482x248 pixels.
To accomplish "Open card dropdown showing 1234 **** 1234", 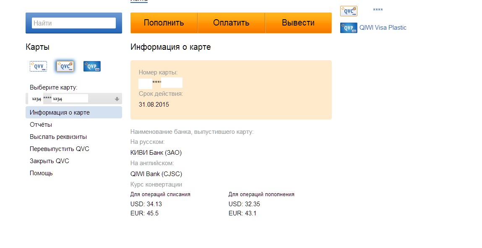I will pyautogui.click(x=74, y=99).
